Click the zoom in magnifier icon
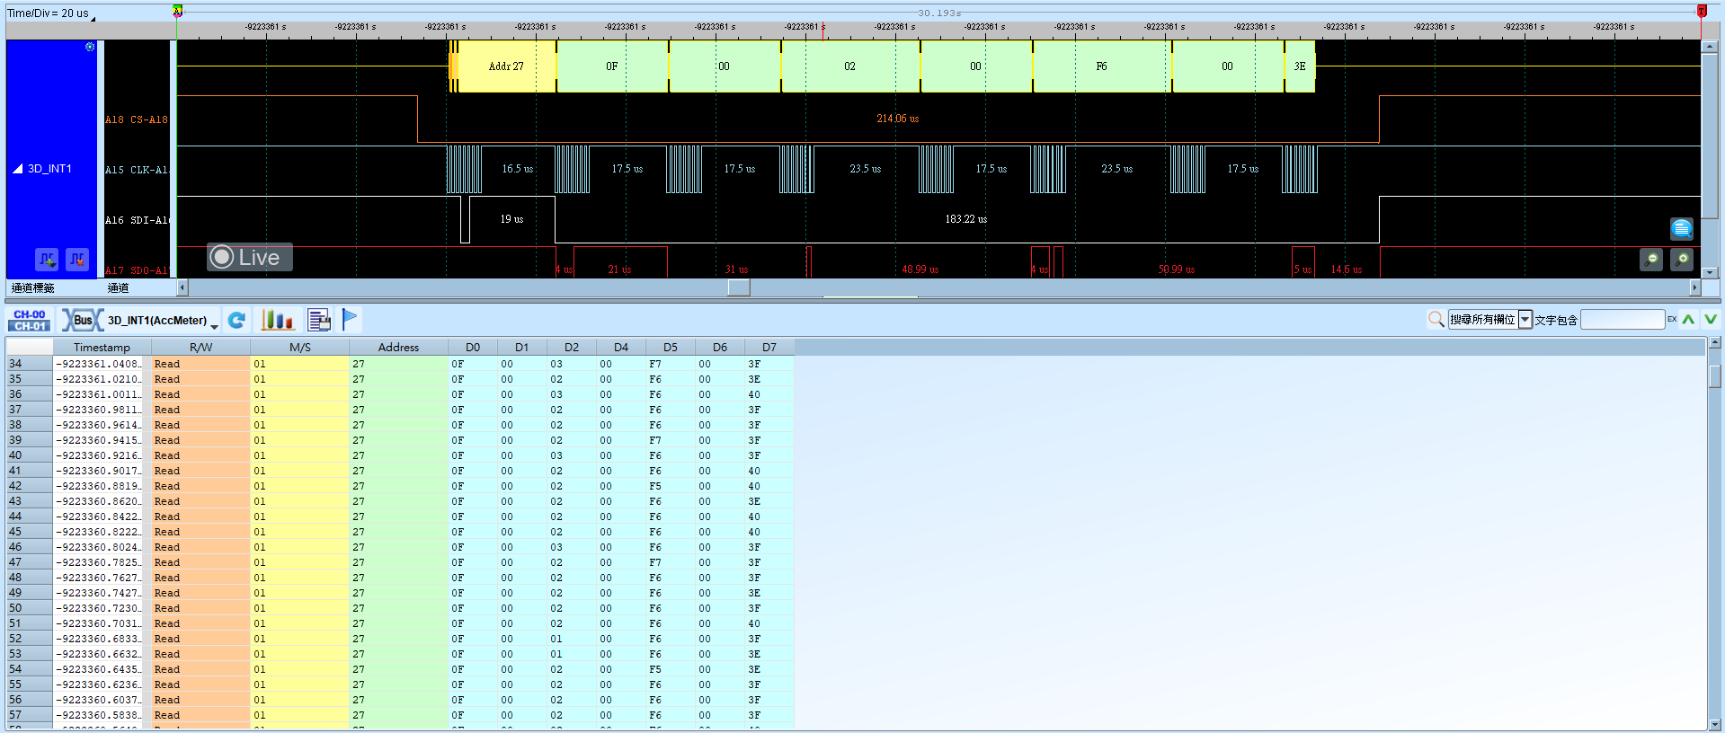1725x733 pixels. [x=1682, y=260]
